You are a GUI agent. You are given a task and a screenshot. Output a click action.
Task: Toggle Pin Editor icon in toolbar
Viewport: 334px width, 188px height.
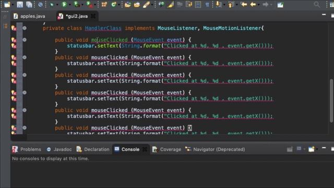[280, 5]
